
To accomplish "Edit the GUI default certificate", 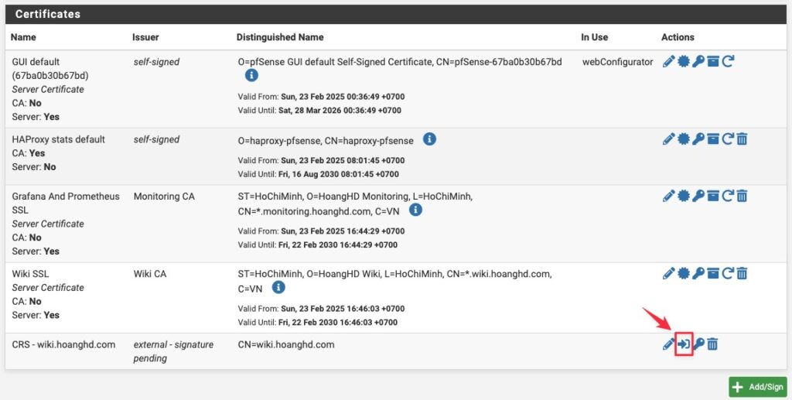I will 668,62.
